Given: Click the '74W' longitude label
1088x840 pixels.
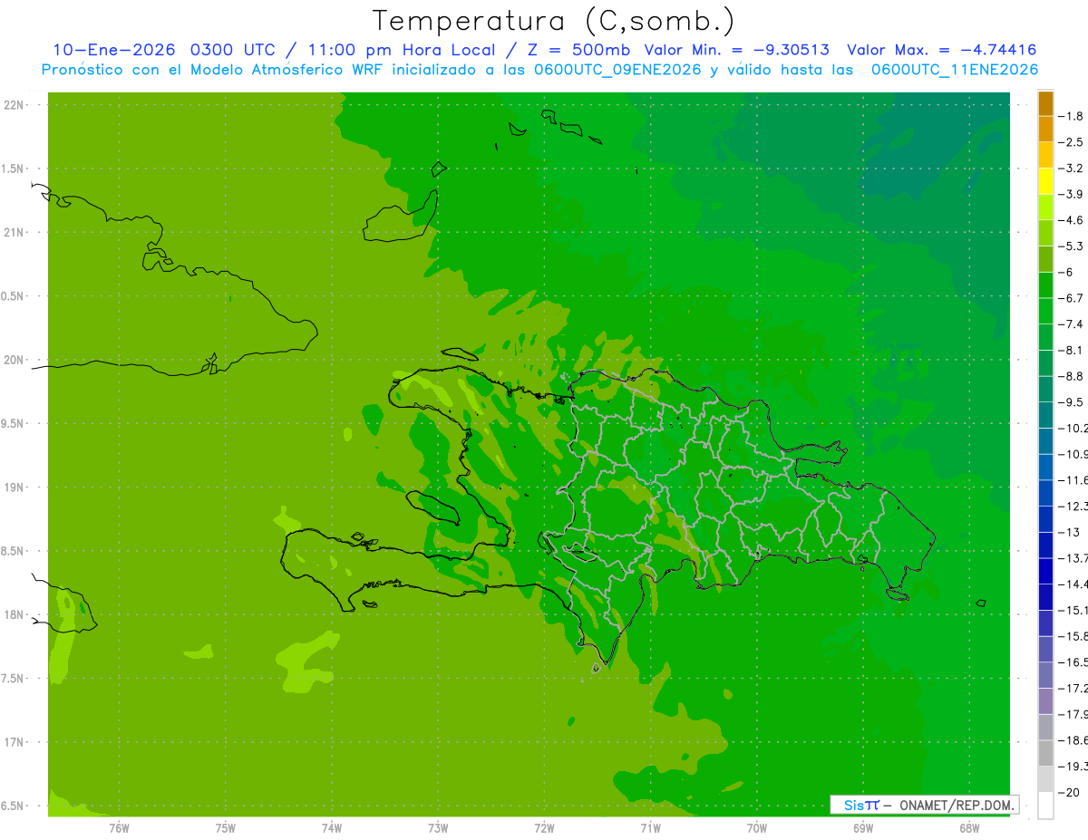Looking at the screenshot, I should click(332, 827).
